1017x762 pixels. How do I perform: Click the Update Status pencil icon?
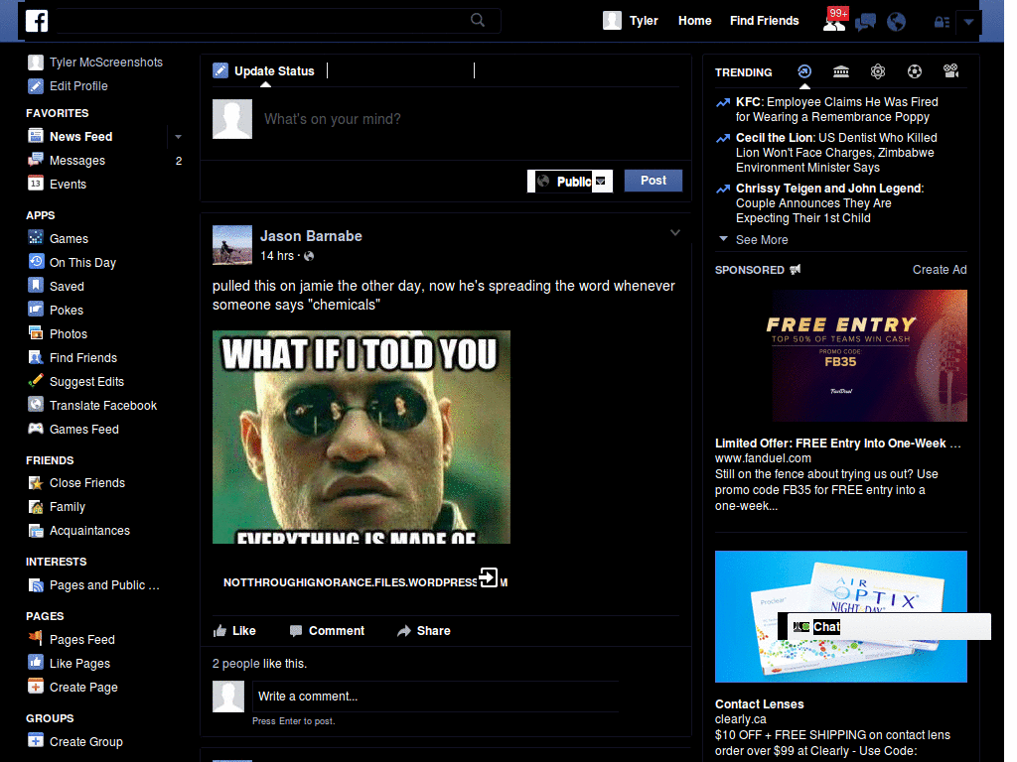(x=220, y=70)
